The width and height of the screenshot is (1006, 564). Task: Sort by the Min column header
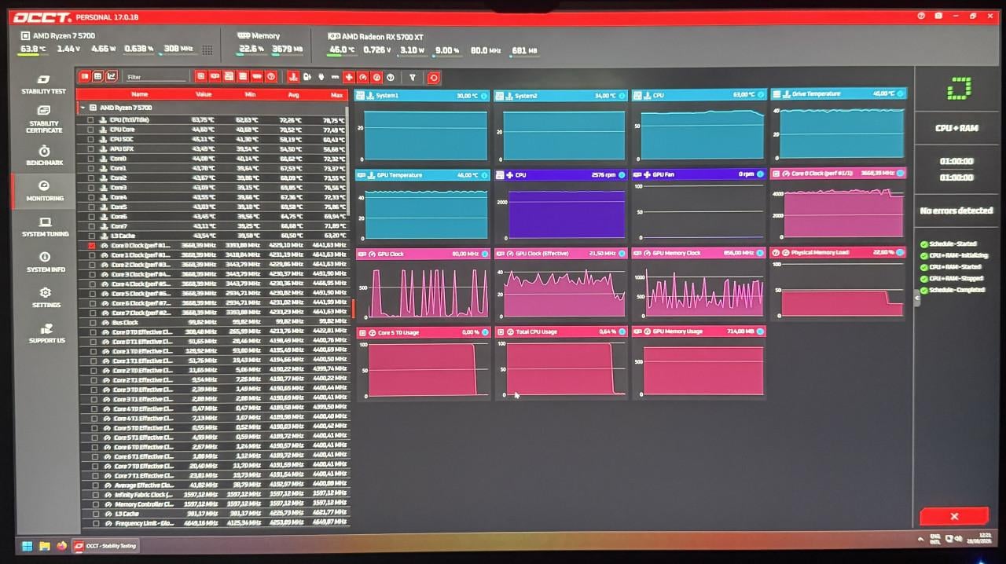click(250, 94)
